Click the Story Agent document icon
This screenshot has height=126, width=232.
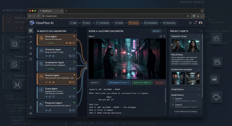click(41, 38)
